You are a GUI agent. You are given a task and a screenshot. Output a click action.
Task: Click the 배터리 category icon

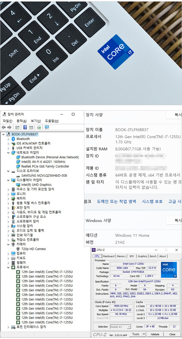pyautogui.click(x=13, y=198)
